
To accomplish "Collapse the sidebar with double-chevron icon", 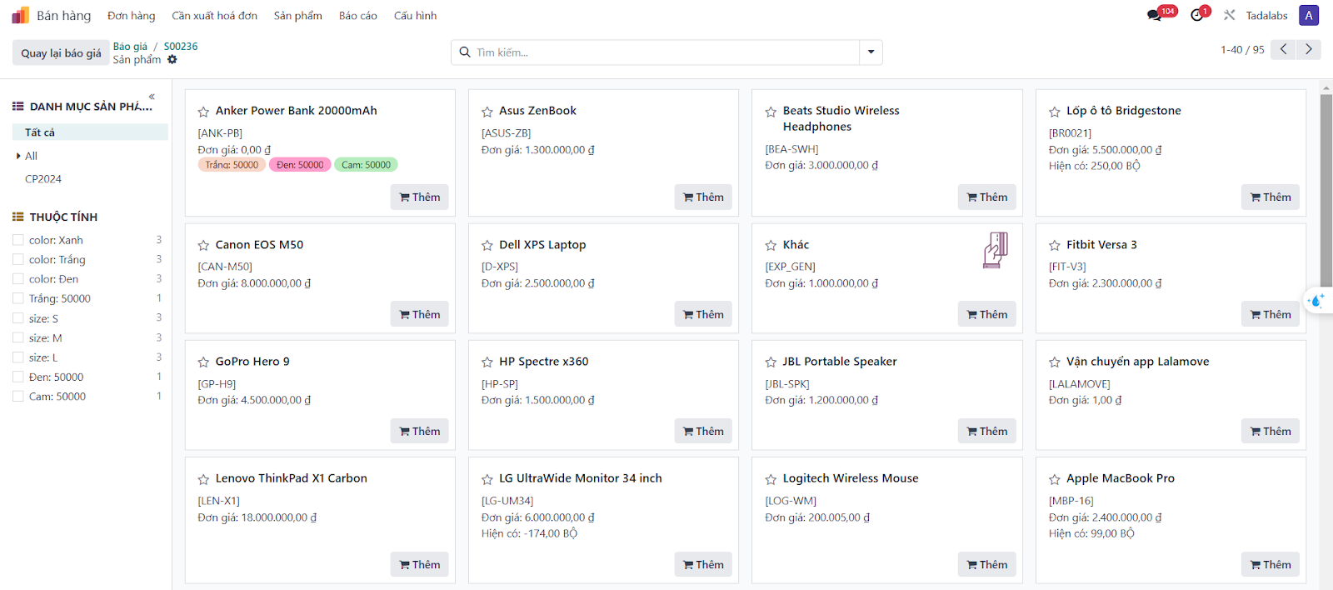I will (152, 97).
